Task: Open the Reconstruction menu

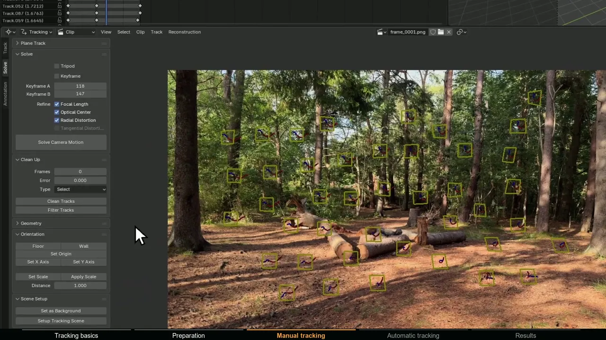Action: 185,32
